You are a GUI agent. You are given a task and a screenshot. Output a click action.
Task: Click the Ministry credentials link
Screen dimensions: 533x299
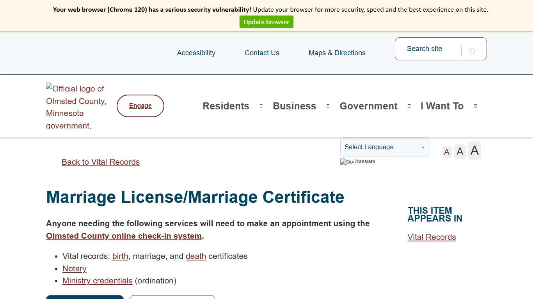pos(97,281)
